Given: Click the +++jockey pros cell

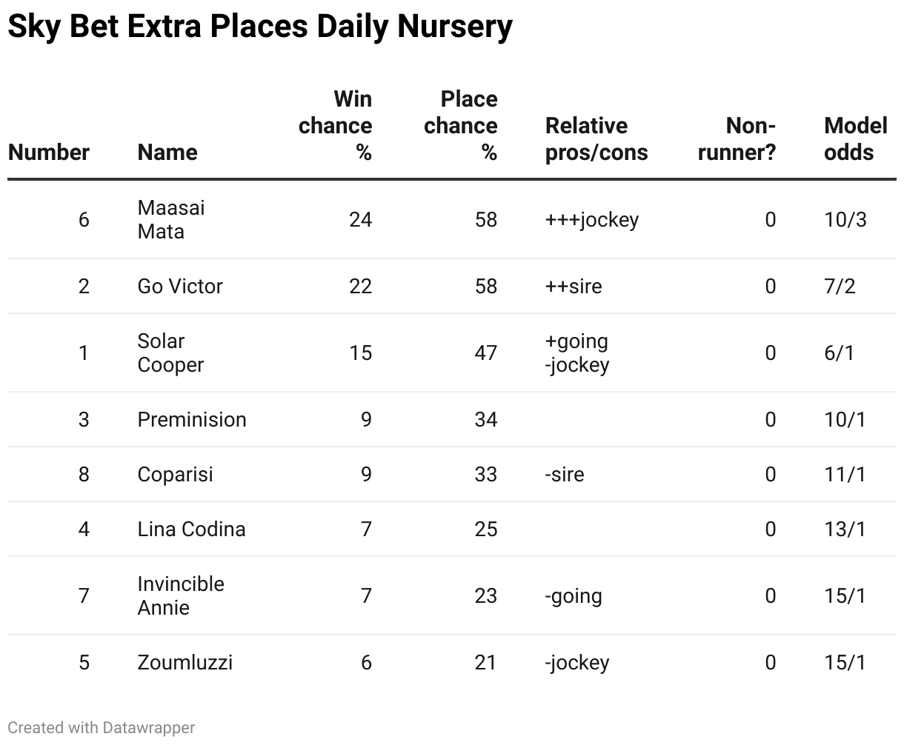Looking at the screenshot, I should [592, 219].
